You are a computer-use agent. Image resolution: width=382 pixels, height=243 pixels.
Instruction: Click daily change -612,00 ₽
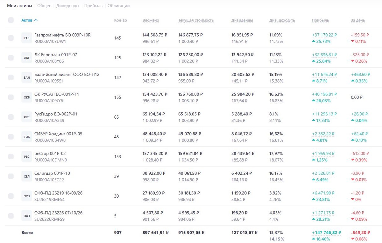360,153
